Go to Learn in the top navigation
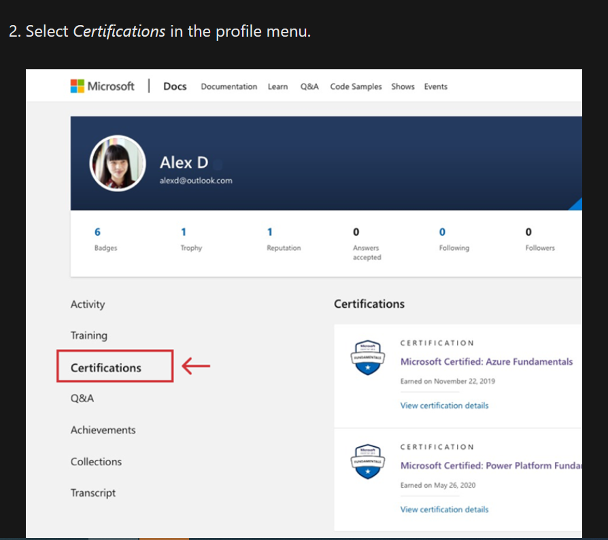The height and width of the screenshot is (540, 608). coord(277,86)
